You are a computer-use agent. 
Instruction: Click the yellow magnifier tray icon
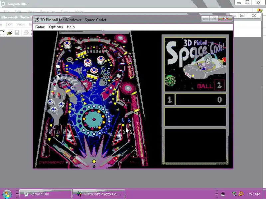[241, 194]
